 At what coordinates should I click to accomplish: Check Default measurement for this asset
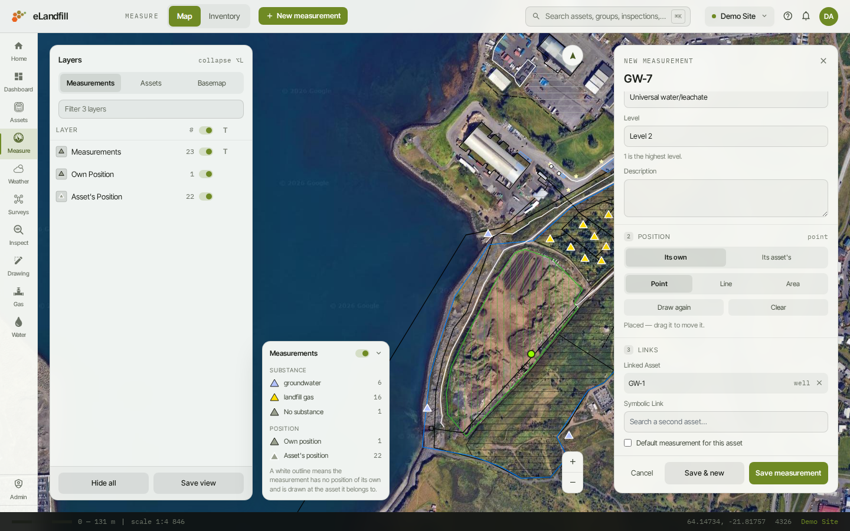click(628, 443)
